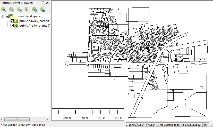Click the scrollbar right arrow in Control Center
The height and width of the screenshot is (127, 213).
[x=48, y=119]
